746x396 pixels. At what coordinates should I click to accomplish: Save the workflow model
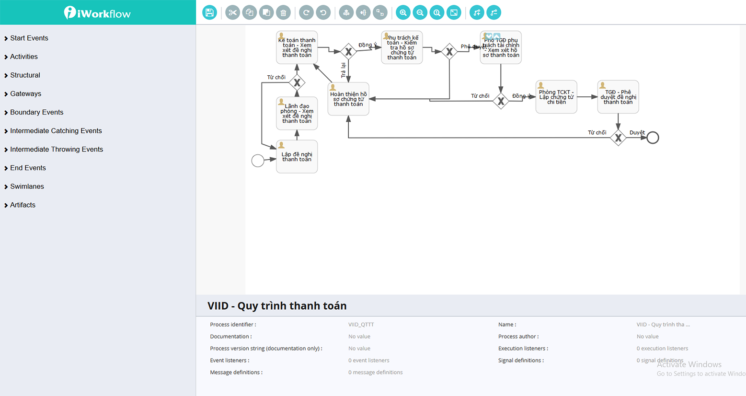209,12
